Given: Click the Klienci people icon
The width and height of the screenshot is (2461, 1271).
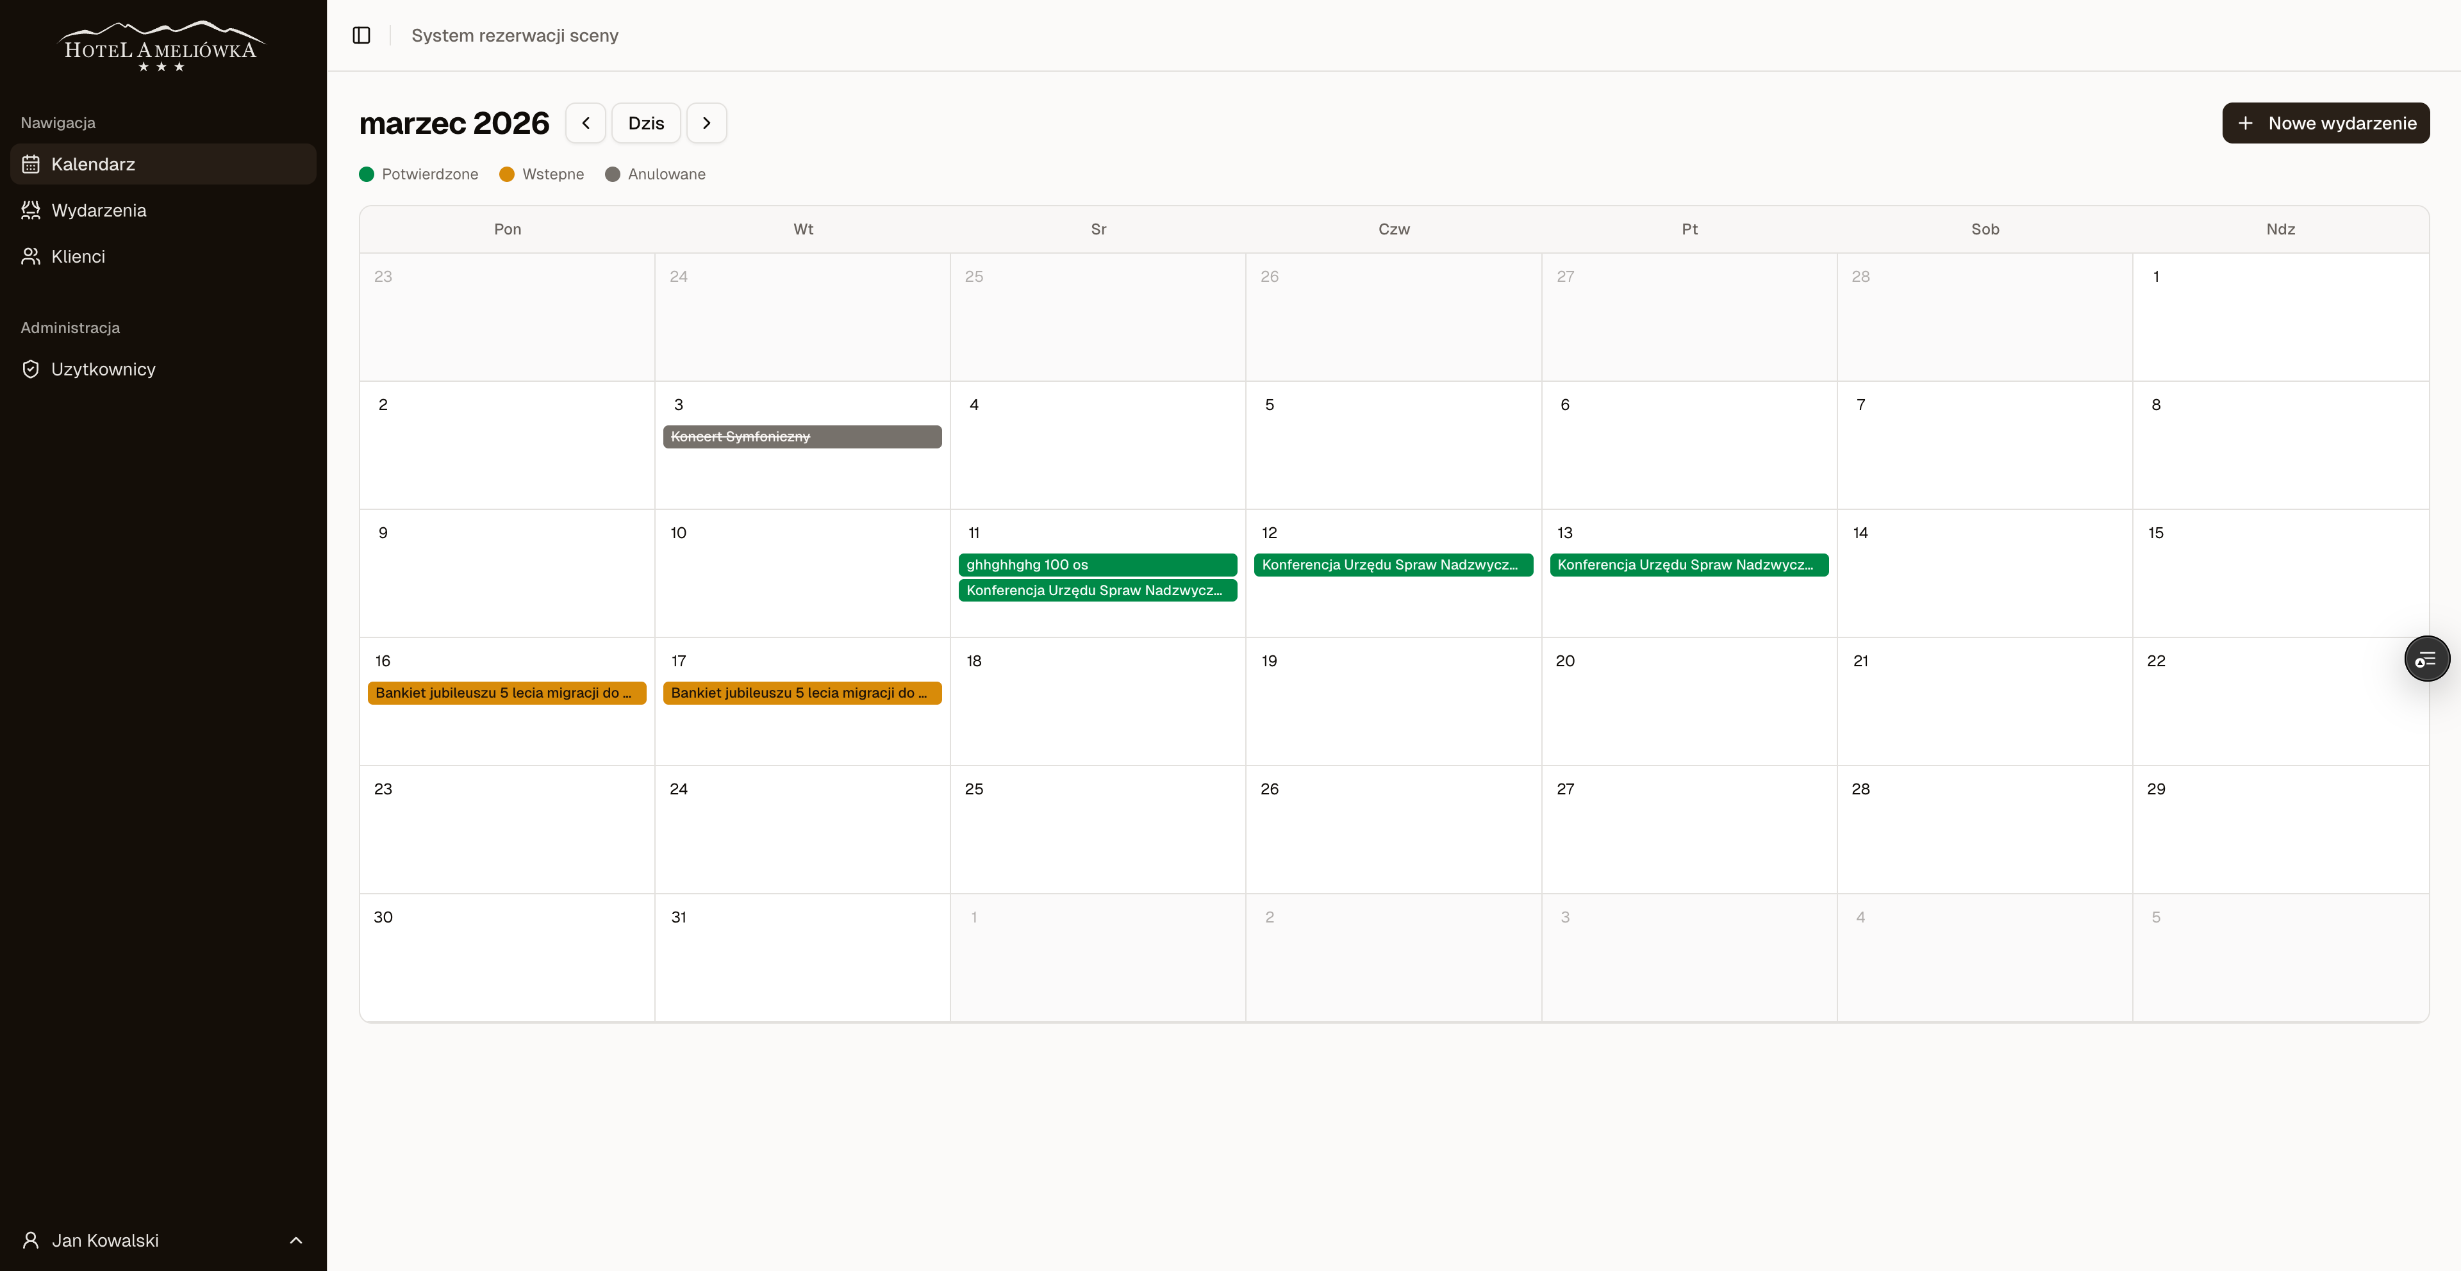Looking at the screenshot, I should (31, 256).
